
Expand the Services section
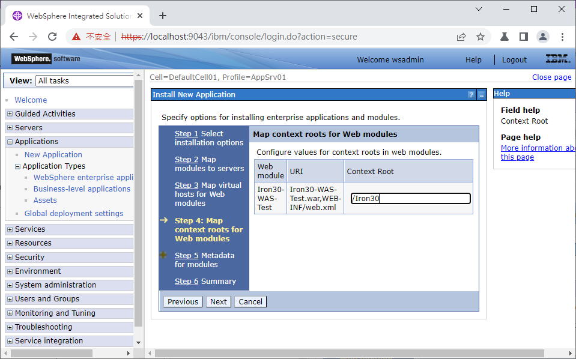[10, 229]
